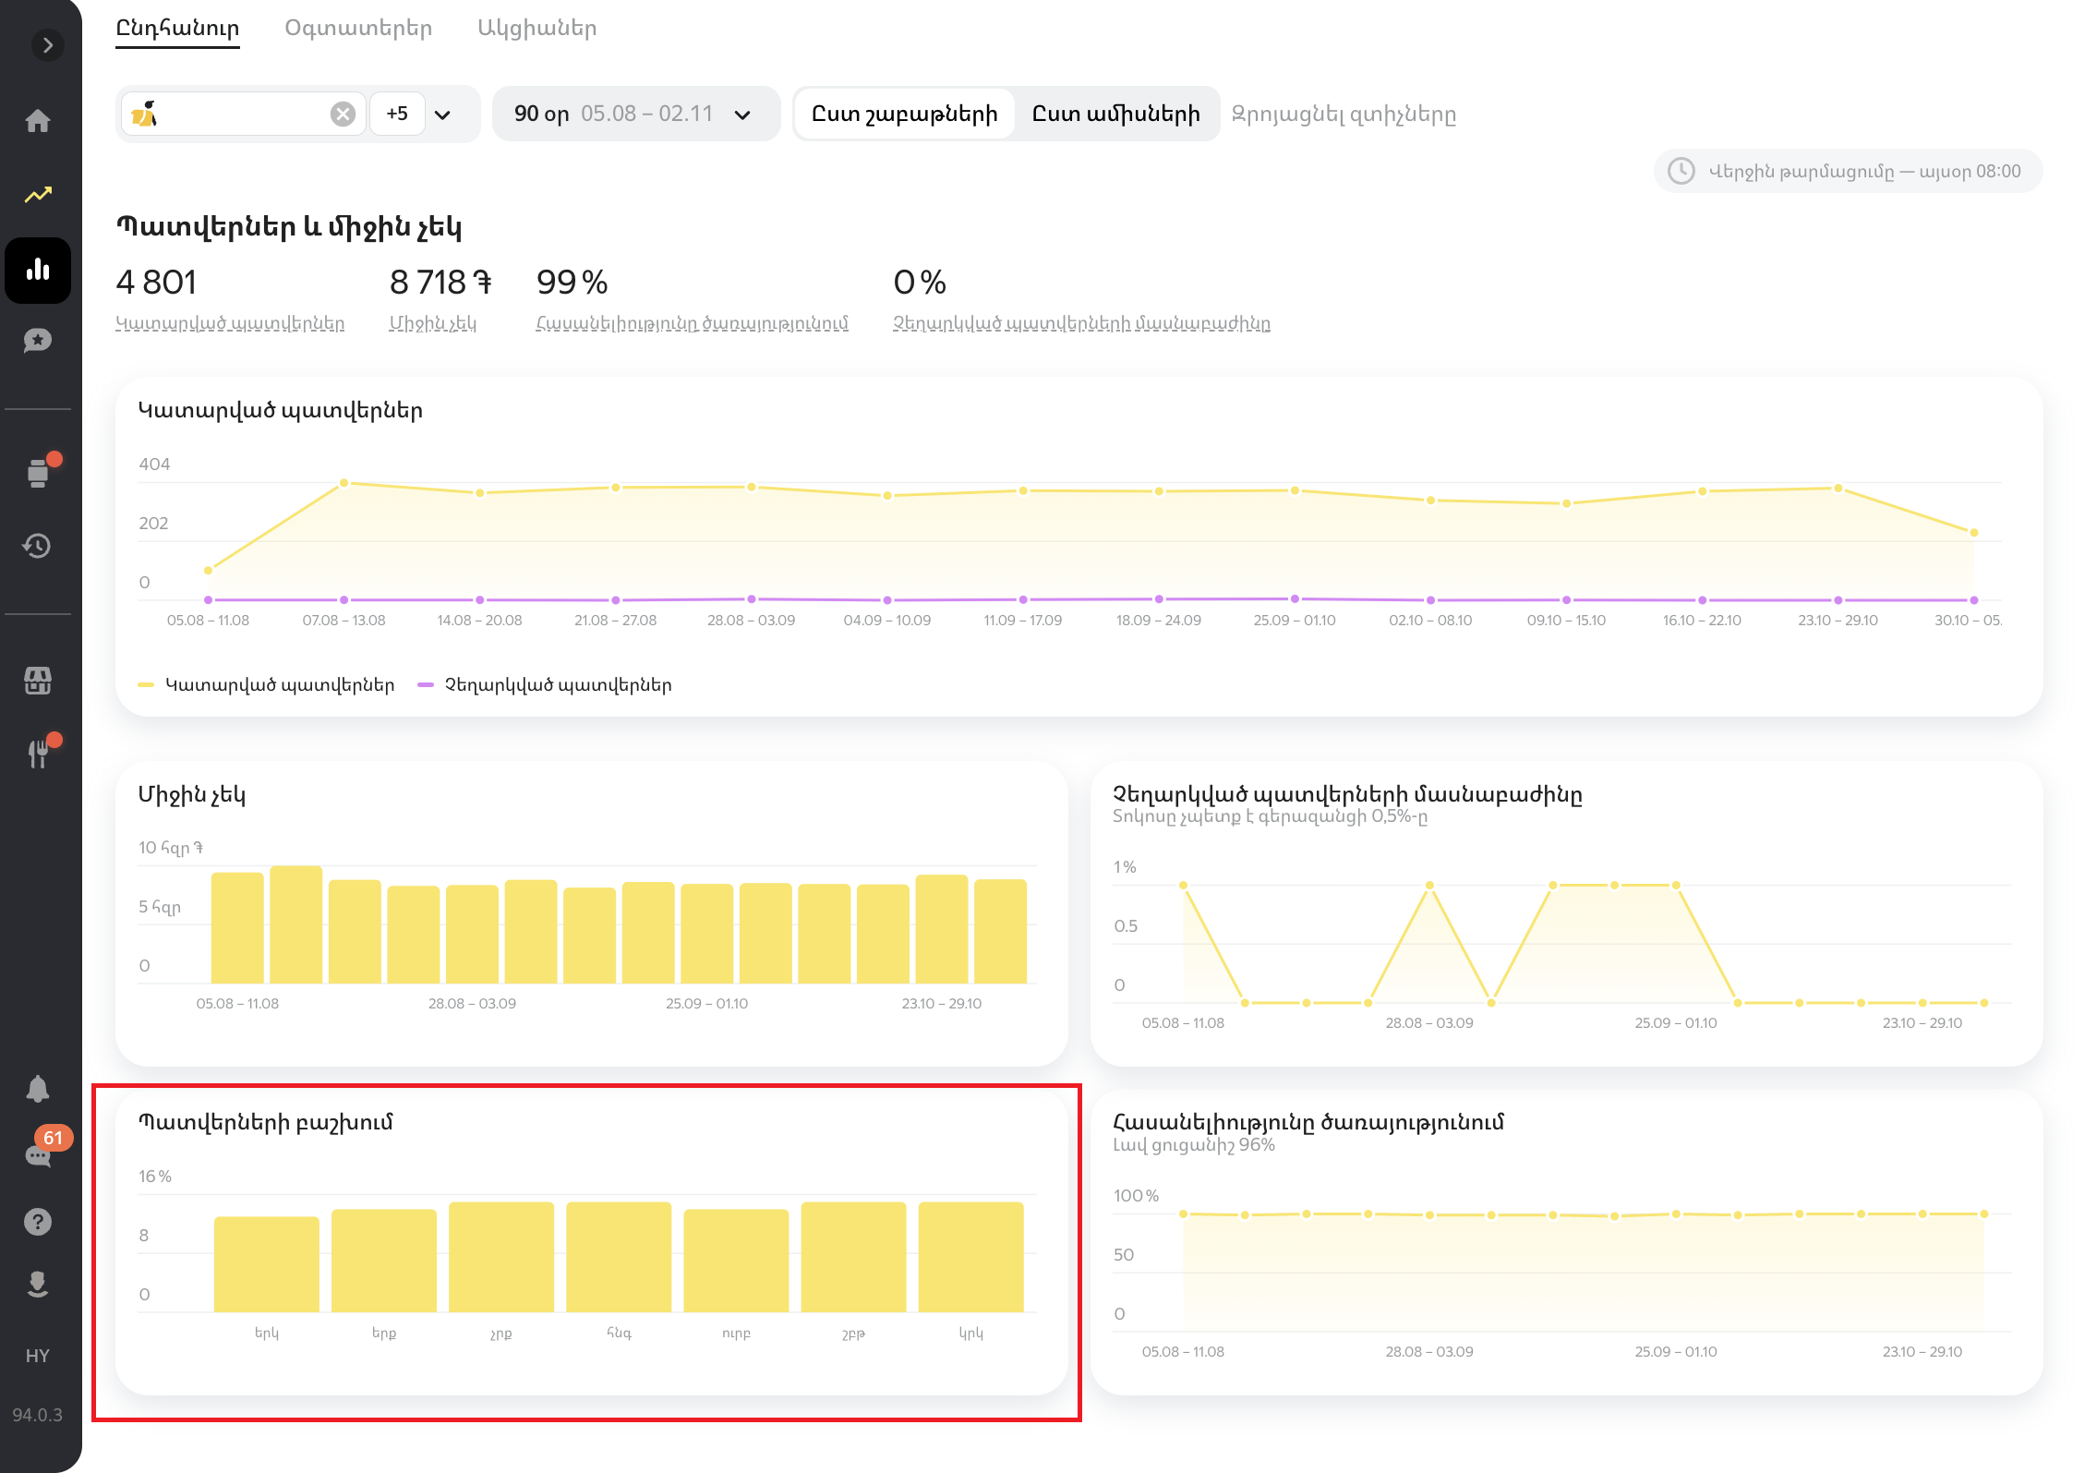Open the help question mark icon
The image size is (2097, 1473).
(x=38, y=1222)
